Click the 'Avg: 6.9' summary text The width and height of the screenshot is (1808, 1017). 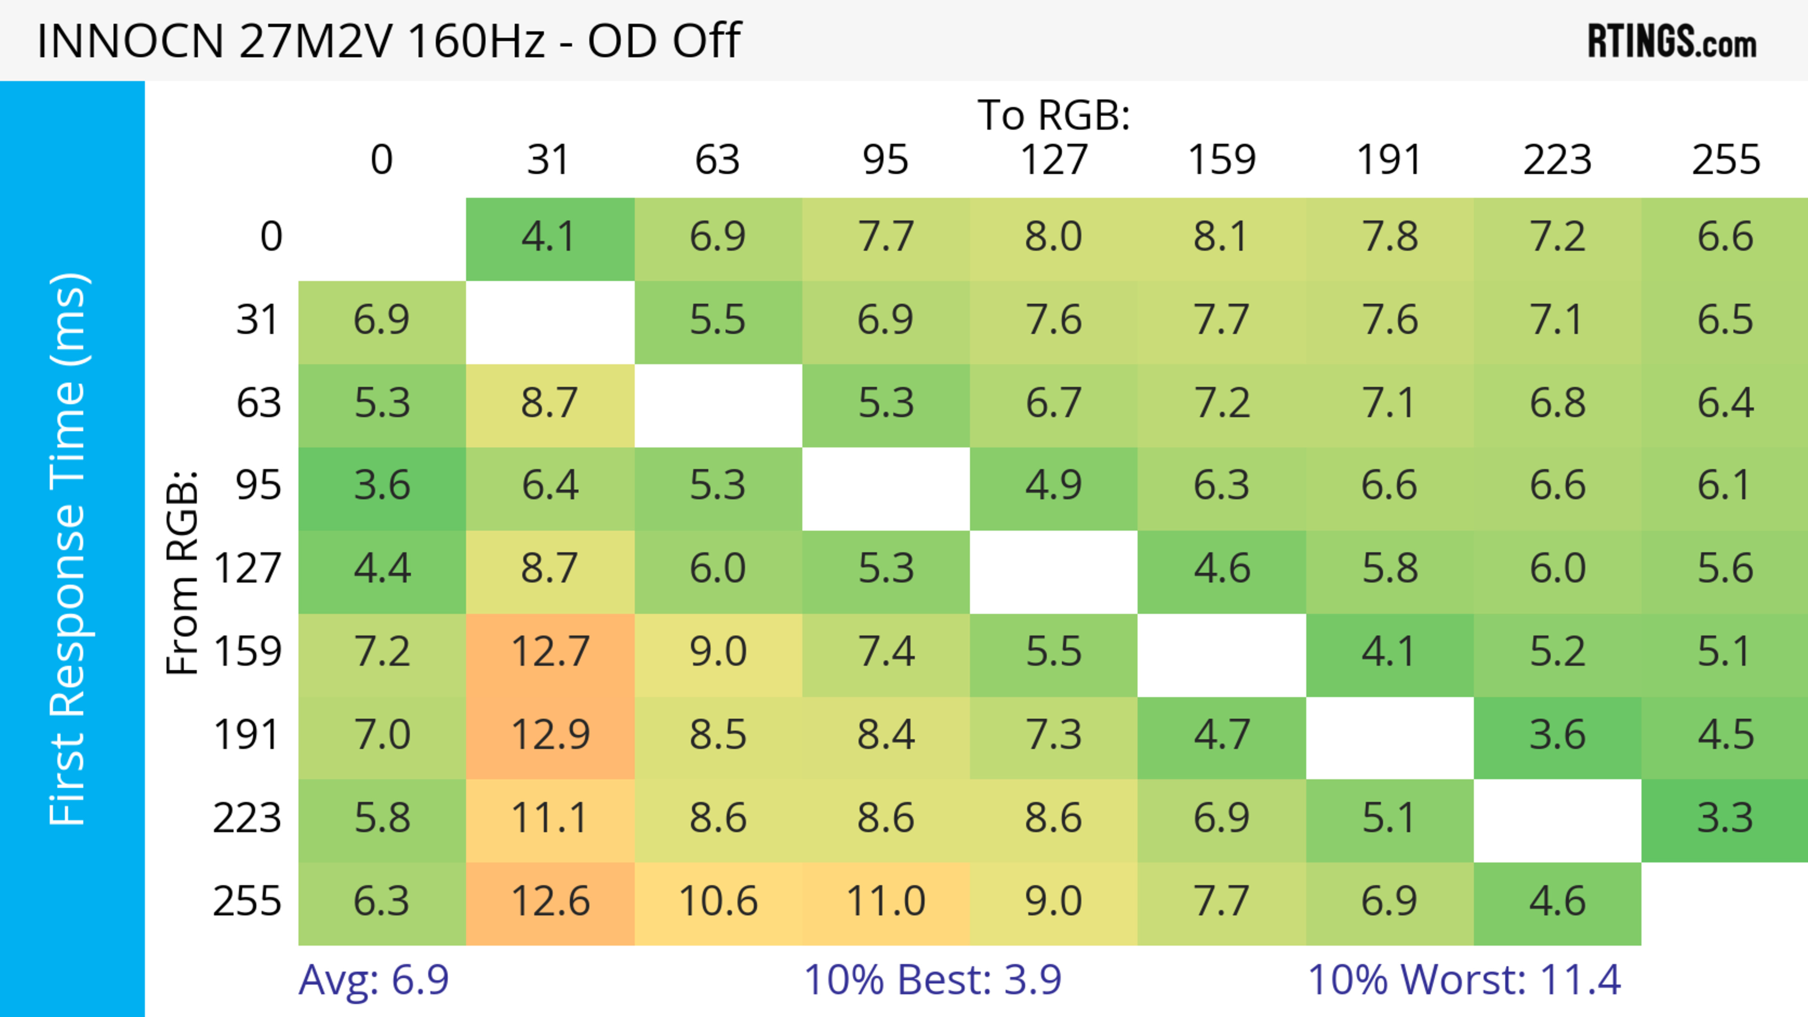tap(373, 979)
